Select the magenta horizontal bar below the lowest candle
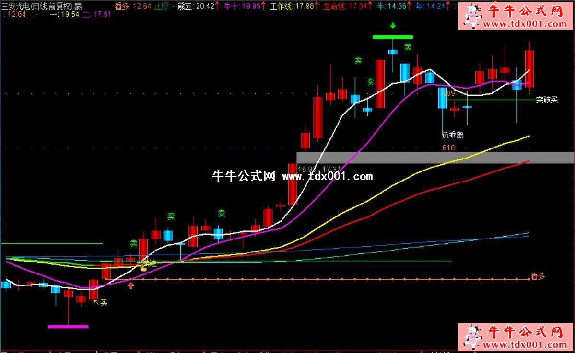This screenshot has height=353, width=575. point(68,326)
